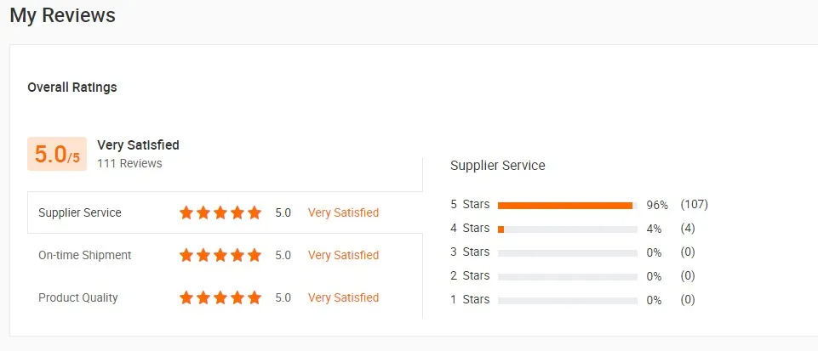Click the Very Satisfied label beside Product Quality
The width and height of the screenshot is (818, 351).
click(343, 297)
